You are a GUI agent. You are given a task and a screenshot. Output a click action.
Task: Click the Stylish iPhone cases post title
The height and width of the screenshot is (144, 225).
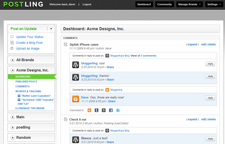tap(84, 45)
